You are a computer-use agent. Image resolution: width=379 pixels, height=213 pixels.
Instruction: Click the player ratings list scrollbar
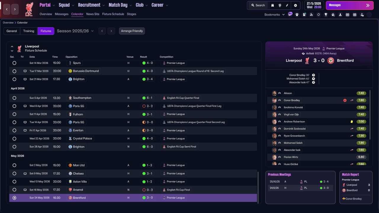pos(370,115)
